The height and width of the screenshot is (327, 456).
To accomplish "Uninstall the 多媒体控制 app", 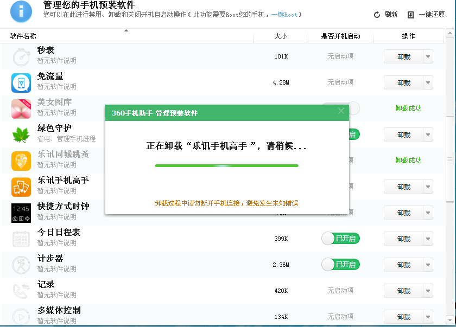I will [x=404, y=317].
